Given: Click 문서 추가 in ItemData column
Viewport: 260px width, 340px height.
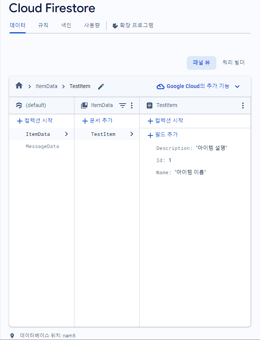Looking at the screenshot, I should [x=98, y=121].
